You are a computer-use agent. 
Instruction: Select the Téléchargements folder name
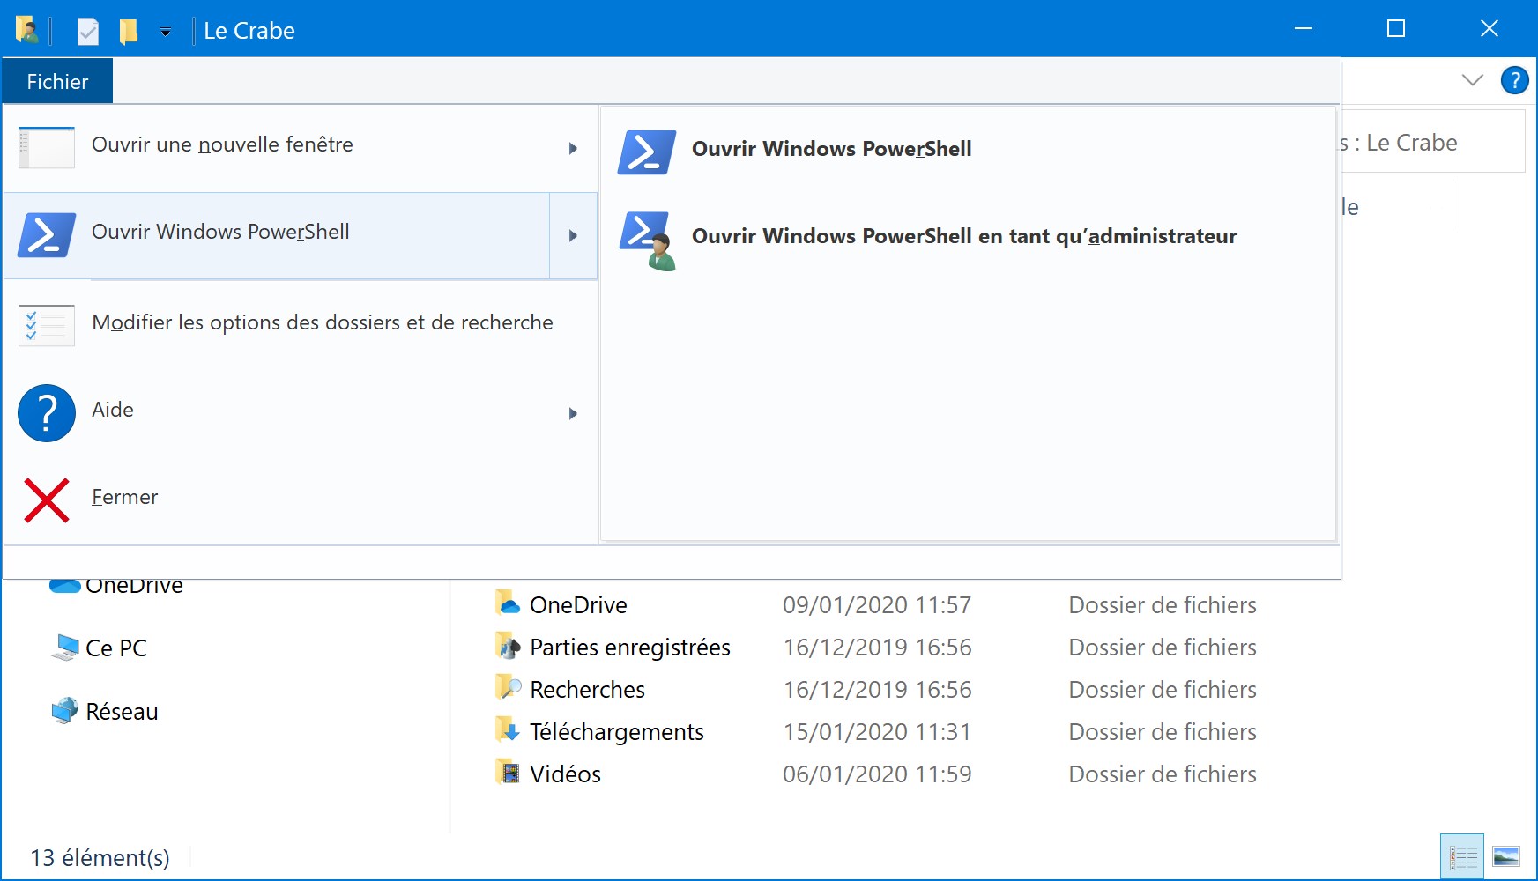[617, 731]
